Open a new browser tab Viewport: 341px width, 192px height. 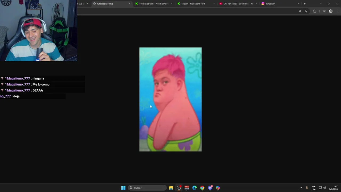[x=305, y=4]
